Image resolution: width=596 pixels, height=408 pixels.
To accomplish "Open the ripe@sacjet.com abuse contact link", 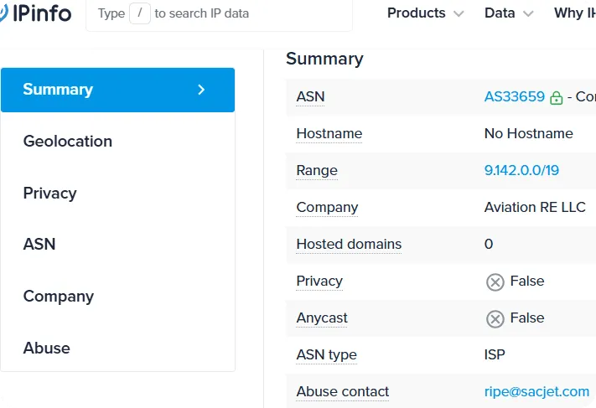I will click(536, 391).
